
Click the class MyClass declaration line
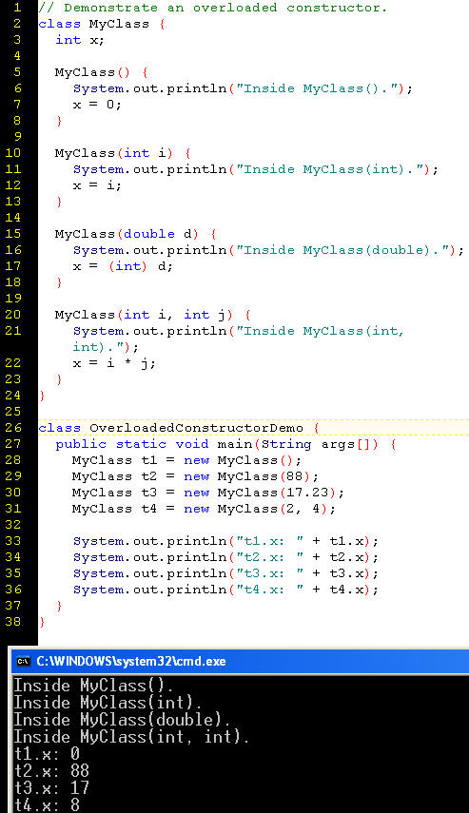(102, 24)
